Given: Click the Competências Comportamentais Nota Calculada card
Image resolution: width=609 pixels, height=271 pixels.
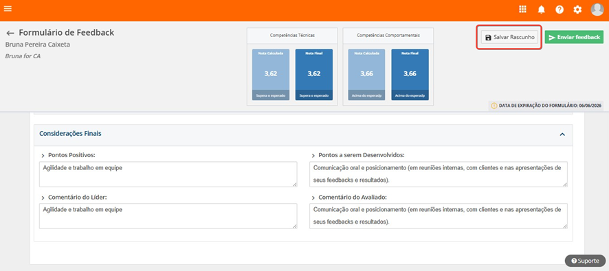Looking at the screenshot, I should 366,74.
